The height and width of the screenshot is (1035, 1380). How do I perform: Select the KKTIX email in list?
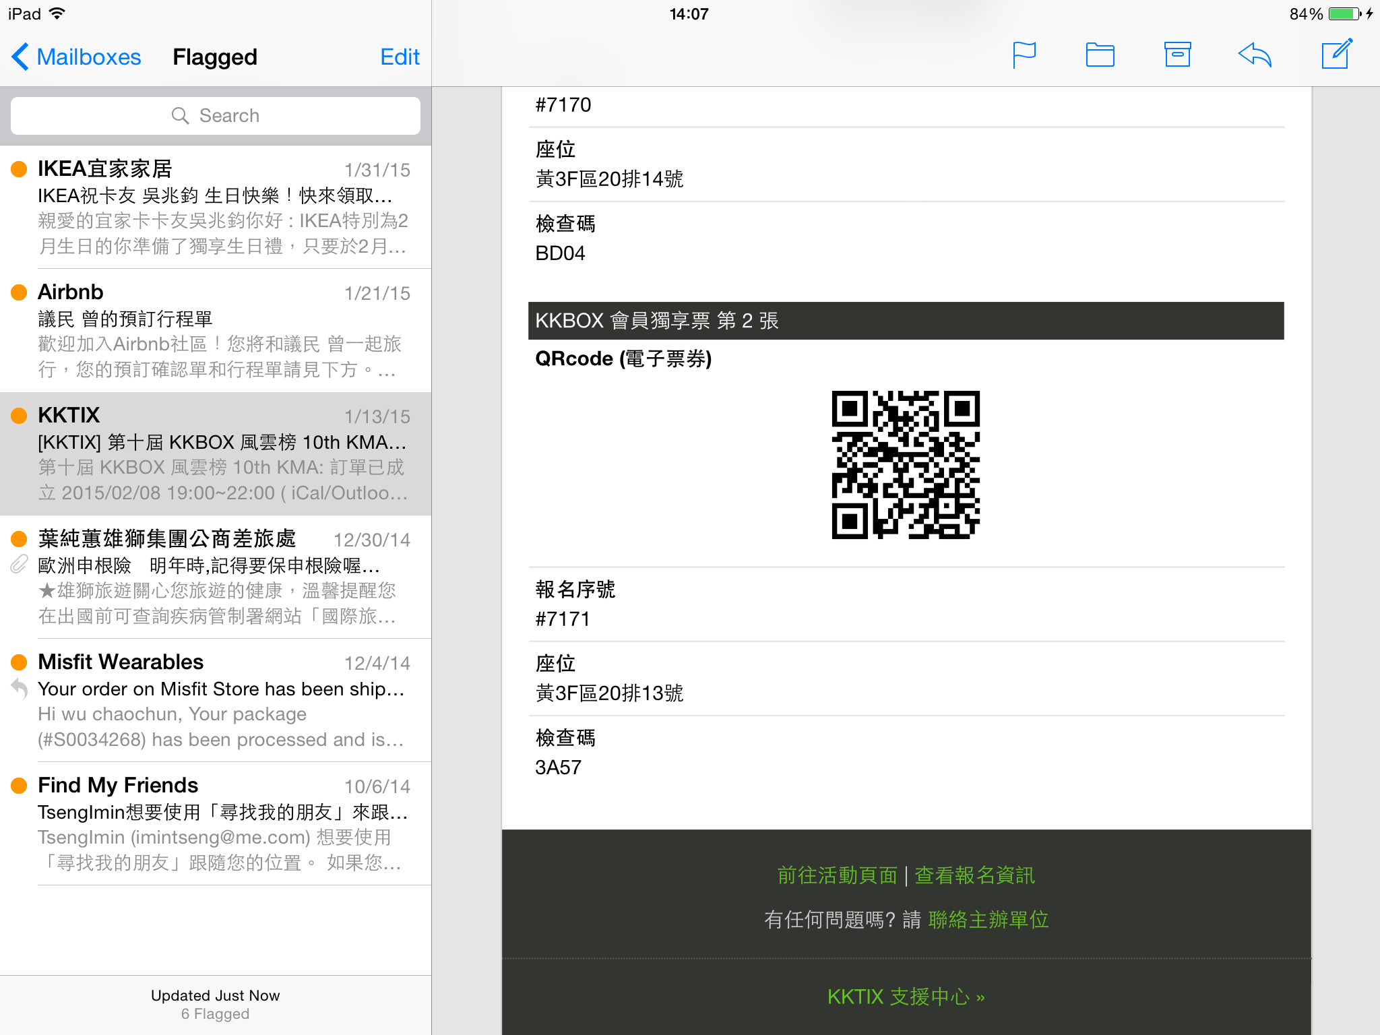point(216,453)
